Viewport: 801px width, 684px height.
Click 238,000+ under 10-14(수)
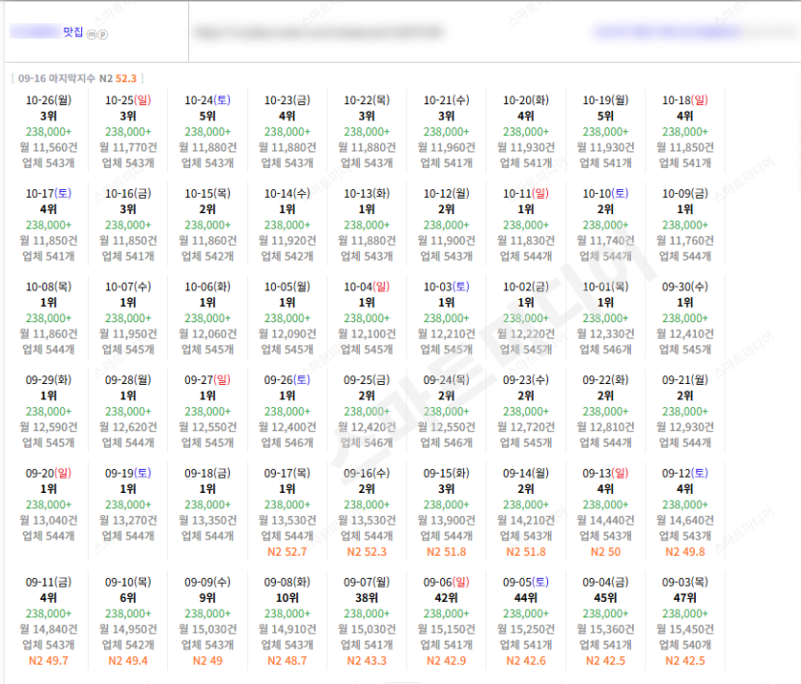coord(287,225)
